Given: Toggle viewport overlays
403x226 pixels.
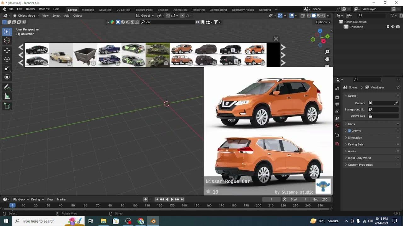Looking at the screenshot, I should (x=292, y=16).
